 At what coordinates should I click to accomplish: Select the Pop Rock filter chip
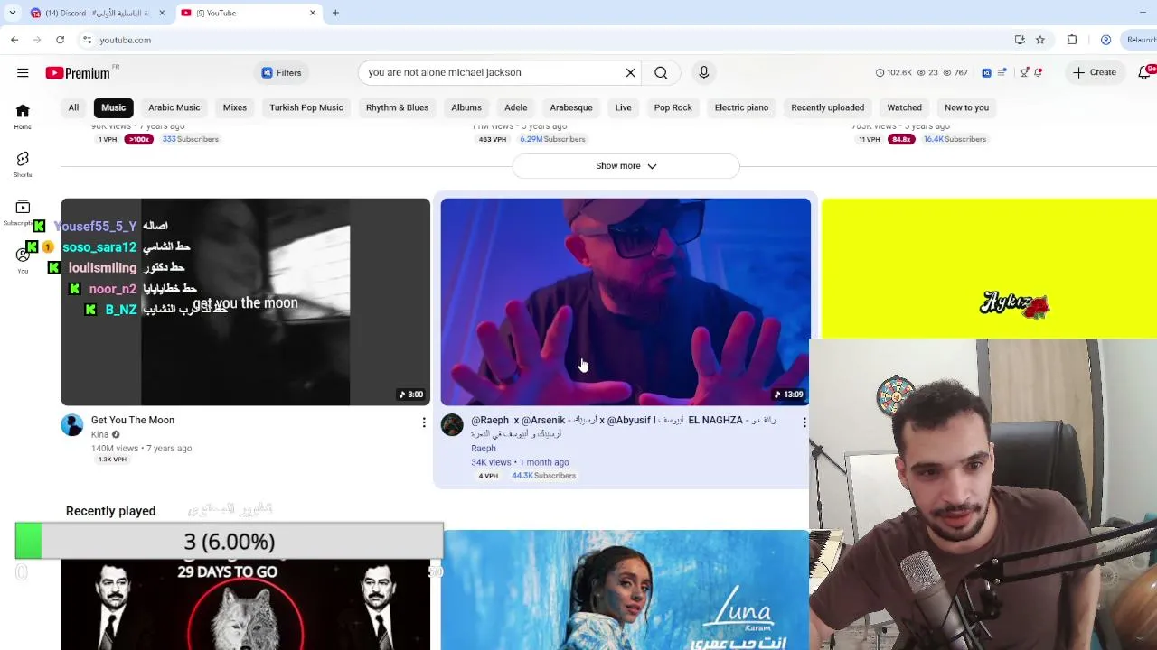[673, 107]
